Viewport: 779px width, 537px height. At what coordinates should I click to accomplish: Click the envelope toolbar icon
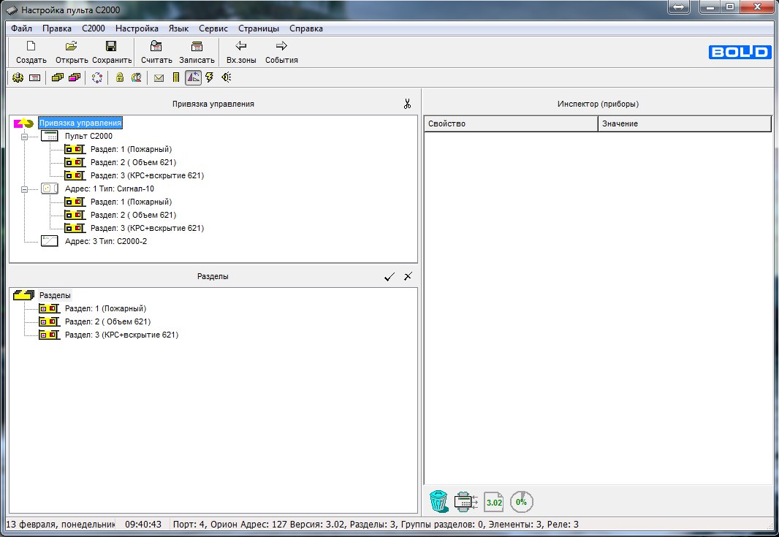coord(159,77)
